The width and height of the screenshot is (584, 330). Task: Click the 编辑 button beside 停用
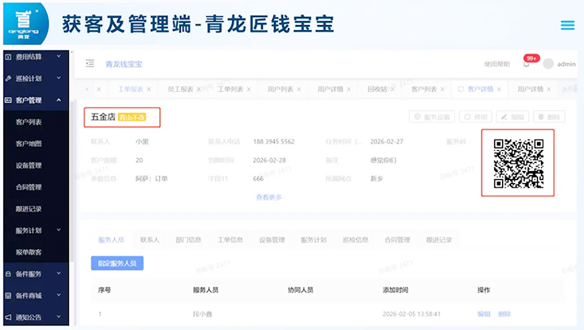(513, 117)
